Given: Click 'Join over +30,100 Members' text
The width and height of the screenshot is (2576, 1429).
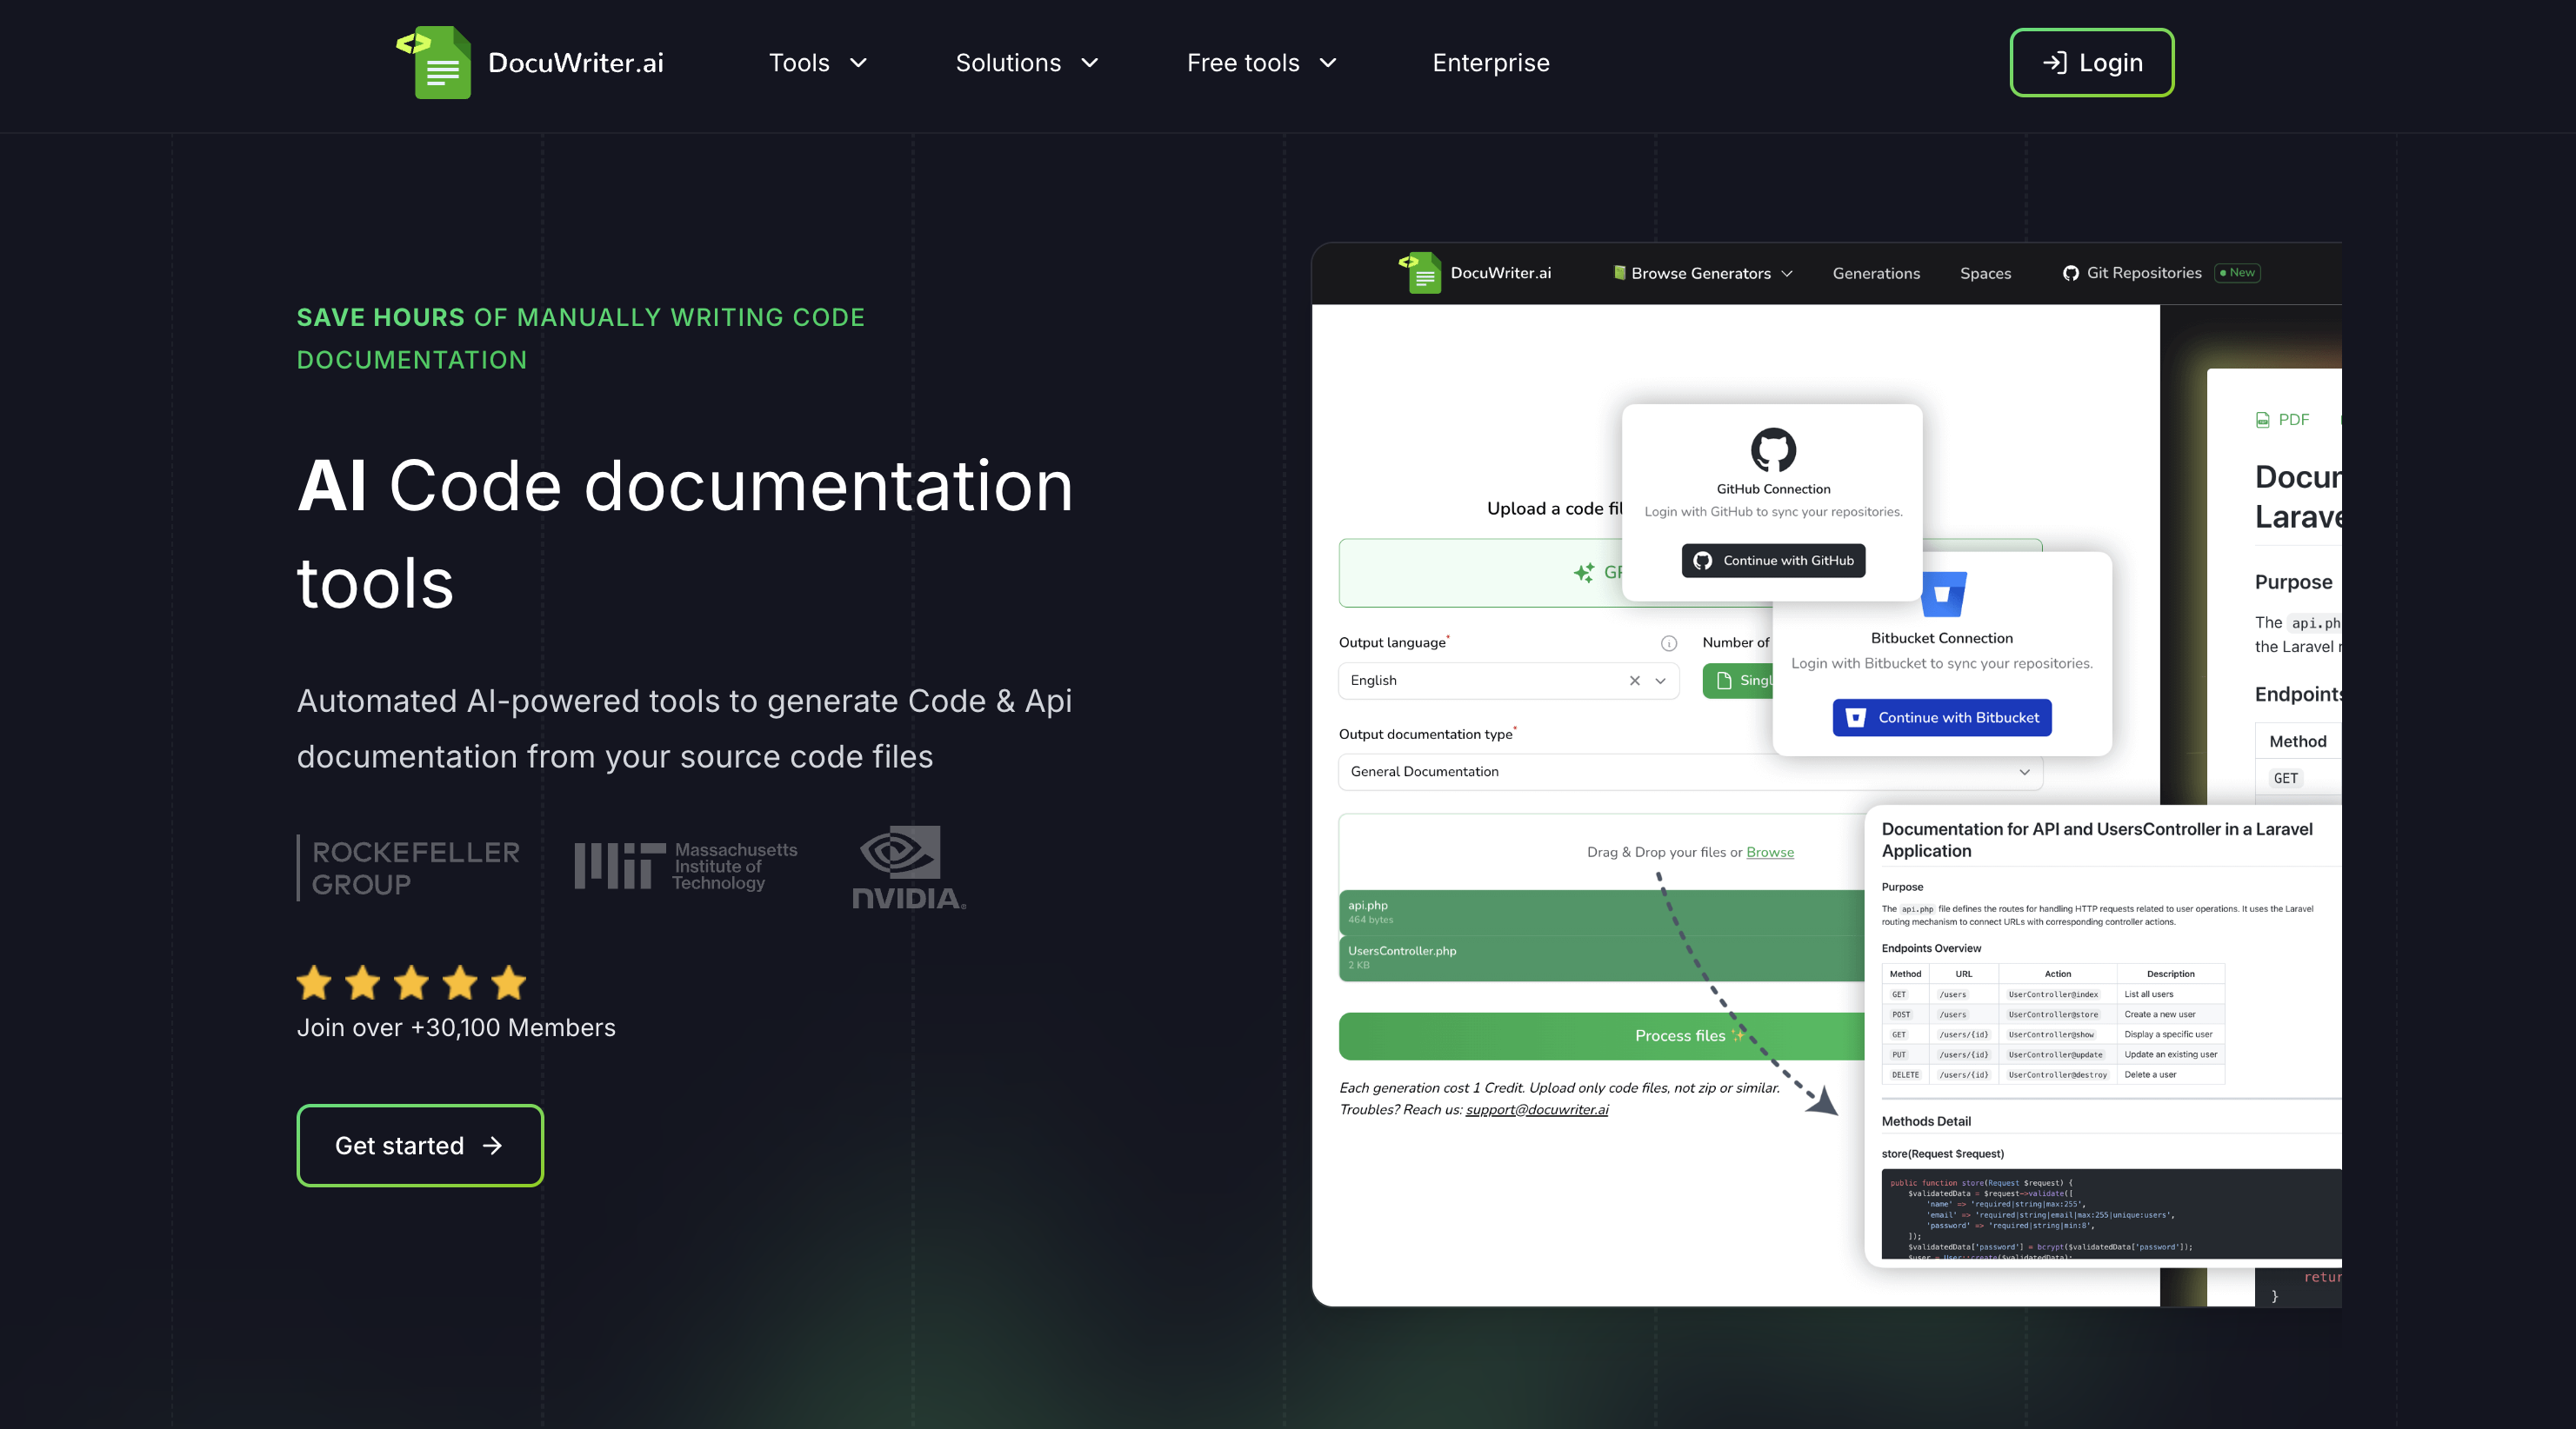Looking at the screenshot, I should click(x=456, y=1027).
